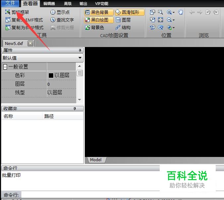Switch to the 查看器 tab

pos(30,3)
